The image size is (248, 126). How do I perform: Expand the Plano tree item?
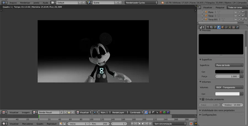202,12
